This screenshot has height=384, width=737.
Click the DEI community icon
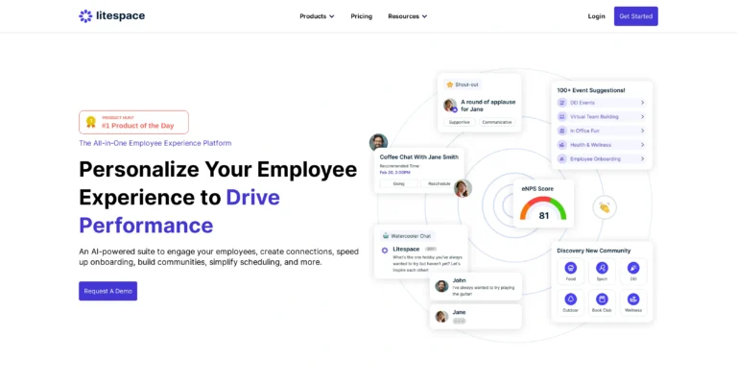632,270
